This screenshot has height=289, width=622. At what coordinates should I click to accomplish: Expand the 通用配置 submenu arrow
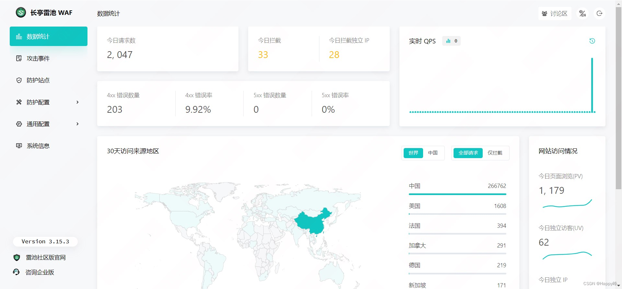pos(77,124)
